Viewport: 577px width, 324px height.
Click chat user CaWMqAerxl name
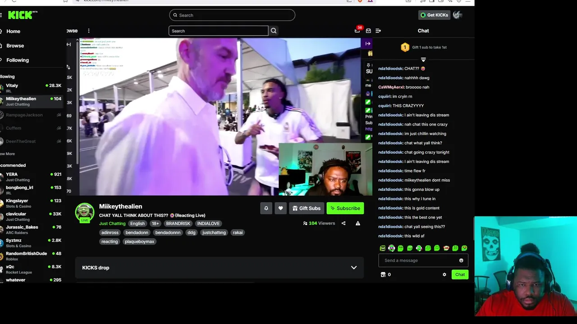pyautogui.click(x=391, y=87)
